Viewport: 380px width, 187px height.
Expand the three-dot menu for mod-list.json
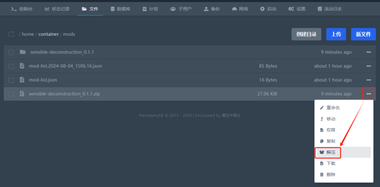pyautogui.click(x=368, y=80)
